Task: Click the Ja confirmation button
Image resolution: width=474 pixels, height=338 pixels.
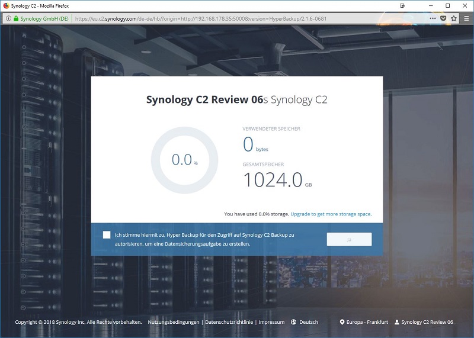Action: tap(349, 239)
